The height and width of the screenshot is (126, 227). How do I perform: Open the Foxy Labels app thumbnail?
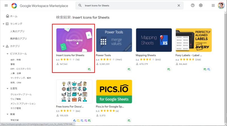click(x=194, y=40)
